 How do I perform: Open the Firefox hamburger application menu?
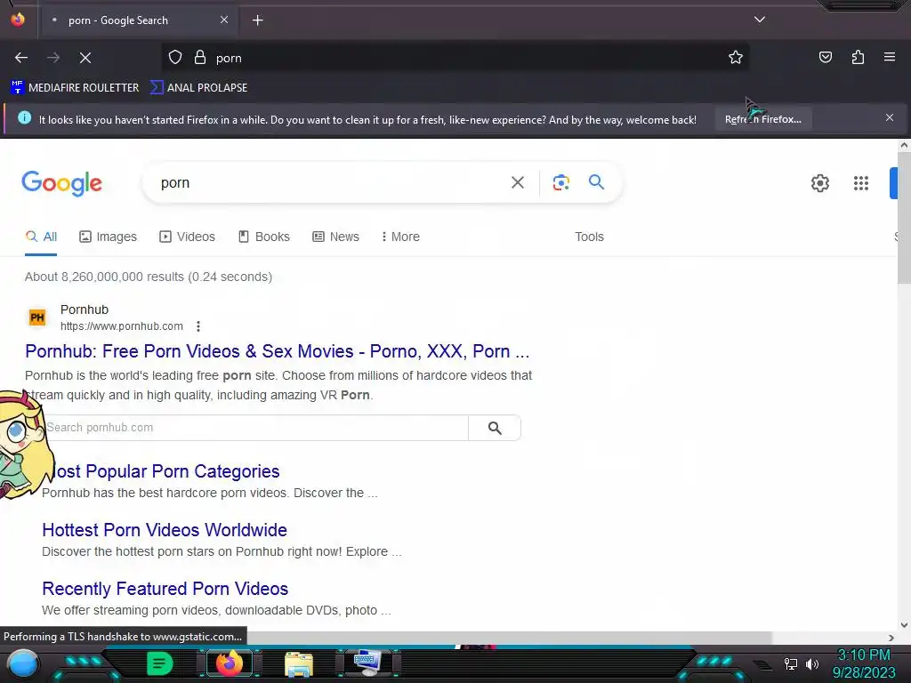pyautogui.click(x=889, y=57)
